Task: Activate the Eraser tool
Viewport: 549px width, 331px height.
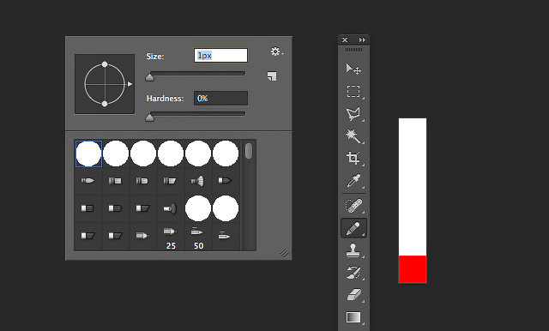Action: point(353,295)
